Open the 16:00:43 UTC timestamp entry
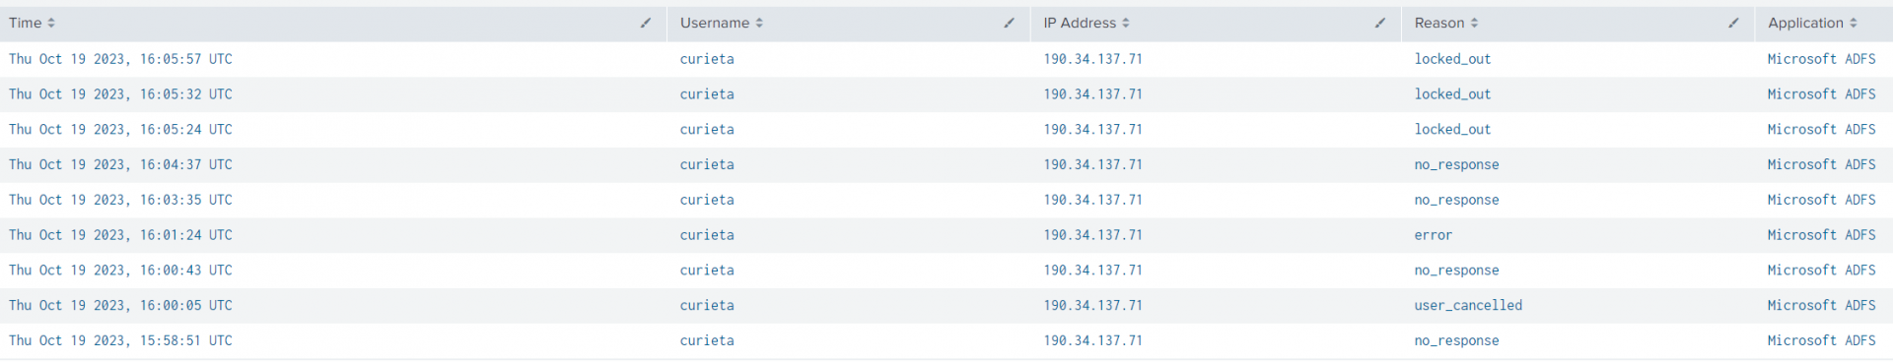 (120, 271)
